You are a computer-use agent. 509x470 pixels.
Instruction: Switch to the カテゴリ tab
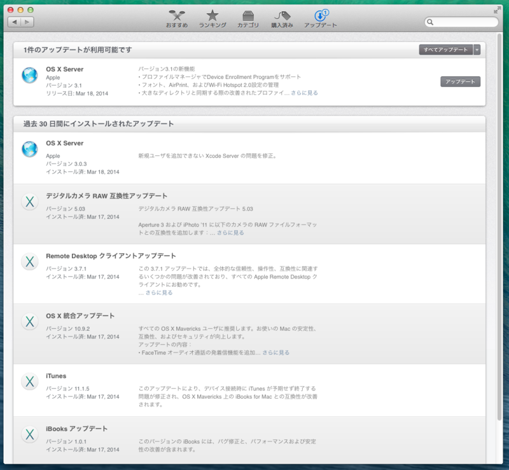coord(248,19)
